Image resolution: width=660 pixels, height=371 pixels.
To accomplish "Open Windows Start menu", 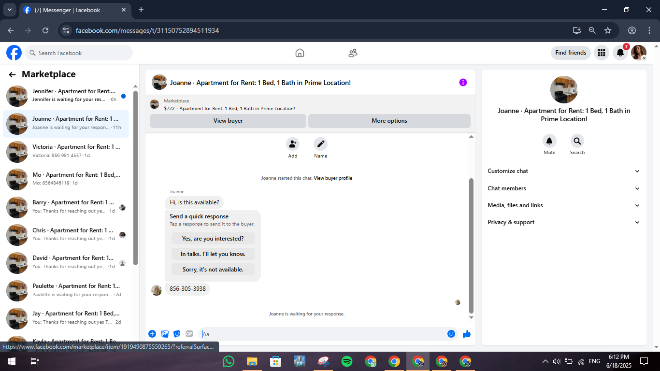I will pos(11,361).
